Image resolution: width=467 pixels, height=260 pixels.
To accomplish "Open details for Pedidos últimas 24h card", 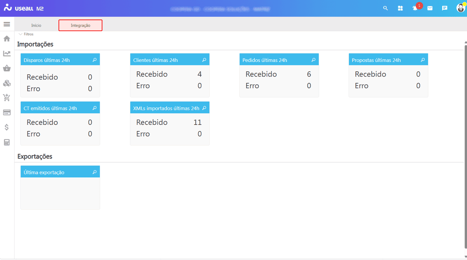I will click(x=313, y=60).
